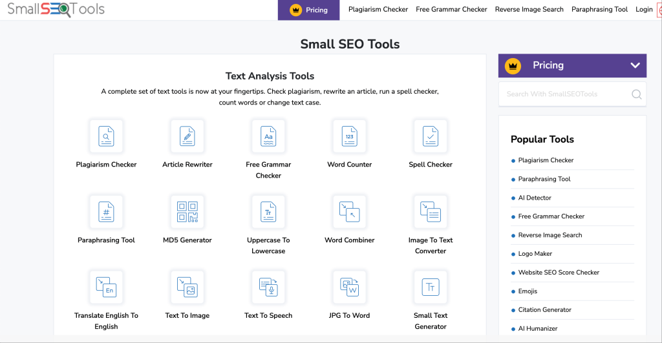Click the search magnifier icon in sidebar
Viewport: 662px width, 343px height.
point(636,94)
